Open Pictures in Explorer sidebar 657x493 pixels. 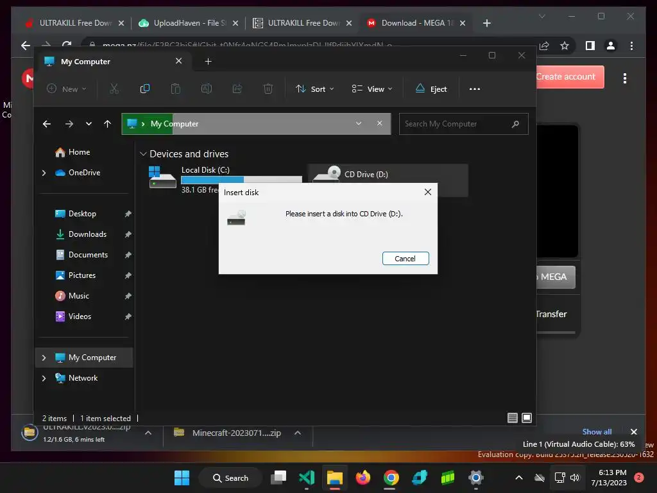[81, 275]
